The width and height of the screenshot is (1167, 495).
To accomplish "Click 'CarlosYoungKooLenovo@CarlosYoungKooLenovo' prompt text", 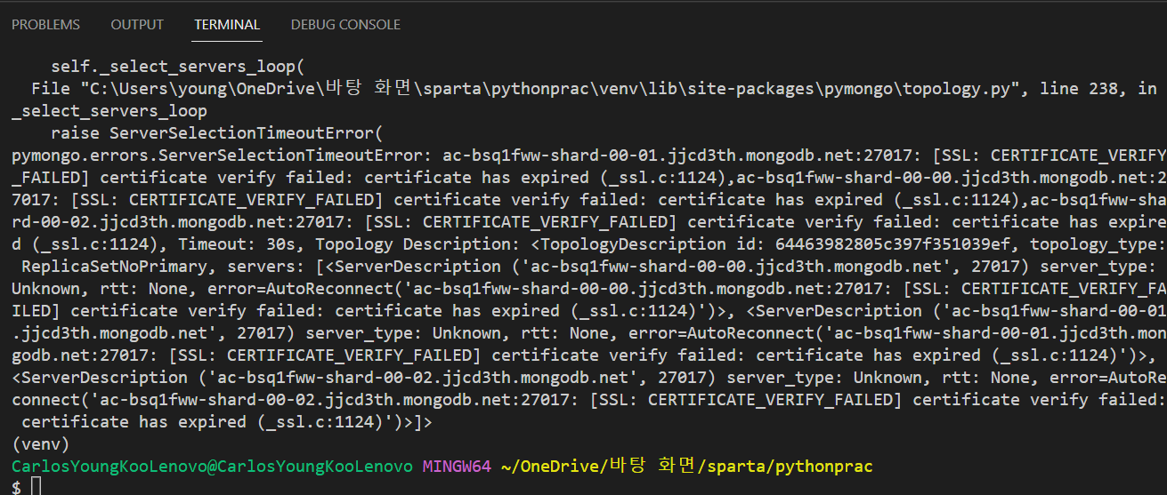I will (212, 467).
